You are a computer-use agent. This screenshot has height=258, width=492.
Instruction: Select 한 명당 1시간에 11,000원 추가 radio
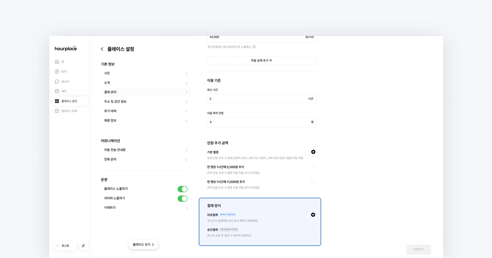point(313,182)
